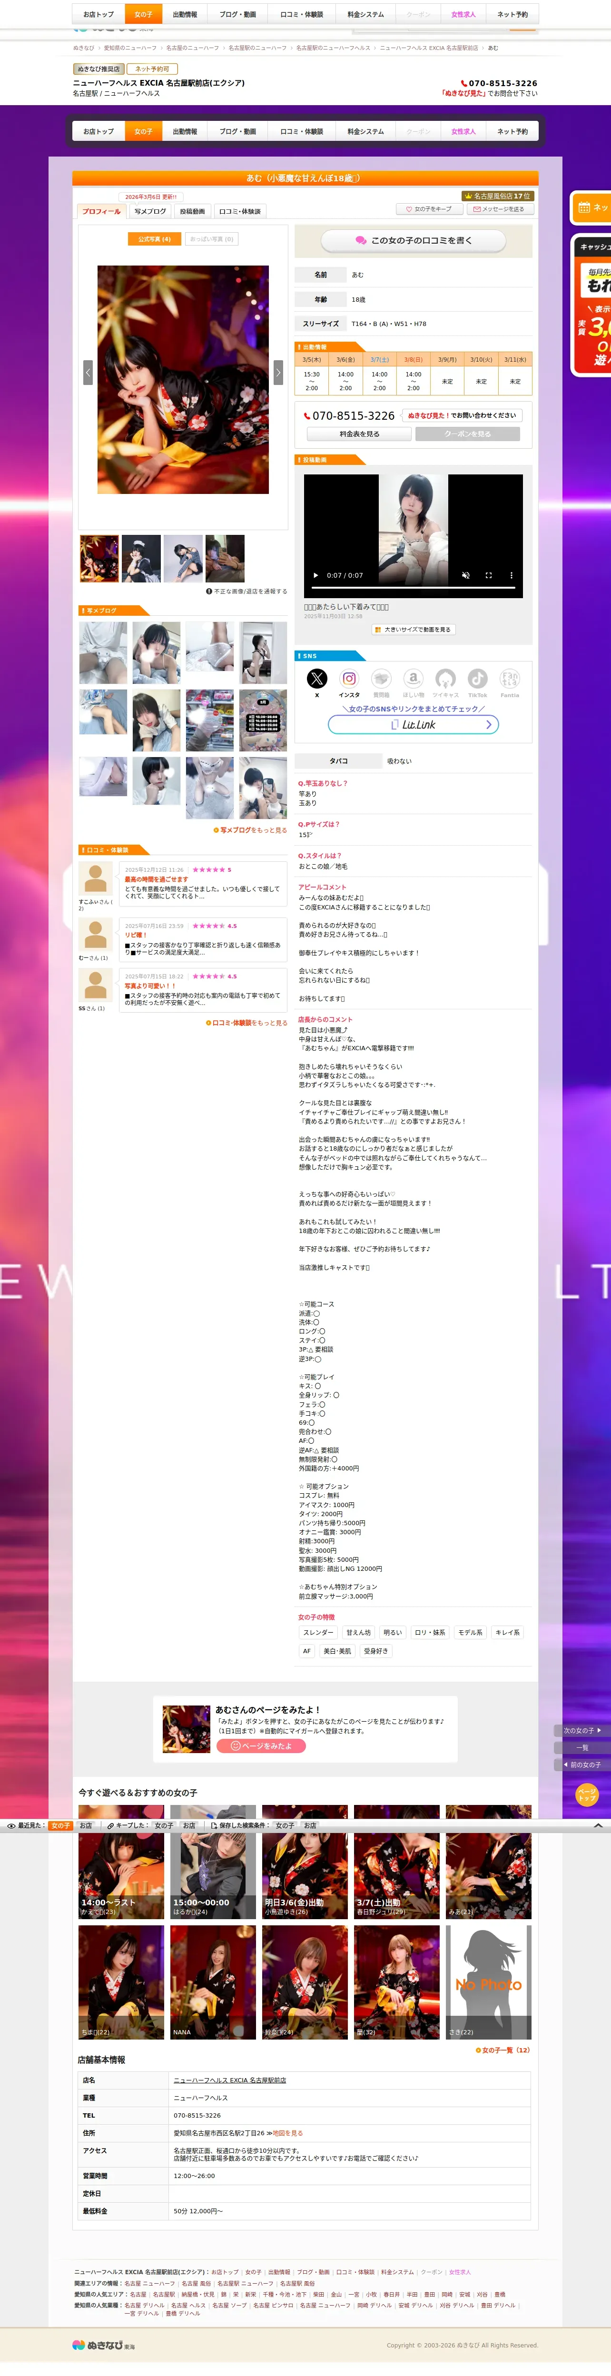Image resolution: width=611 pixels, height=2376 pixels.
Task: Select the プロフィール tab
Action: (x=101, y=211)
